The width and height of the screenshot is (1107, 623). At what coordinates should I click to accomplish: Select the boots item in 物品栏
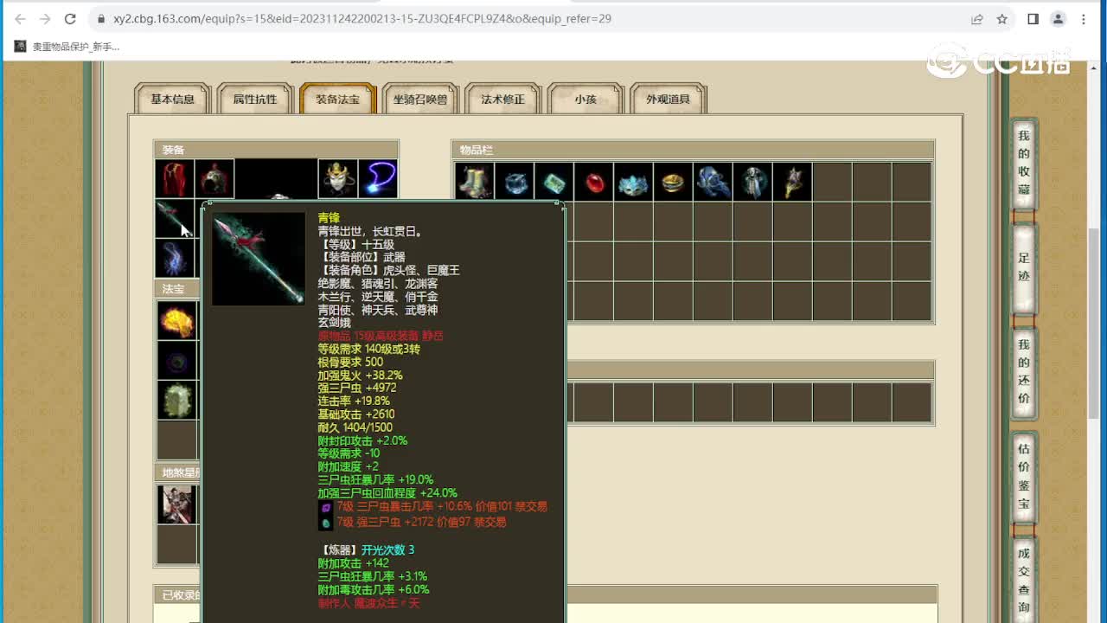(x=474, y=182)
